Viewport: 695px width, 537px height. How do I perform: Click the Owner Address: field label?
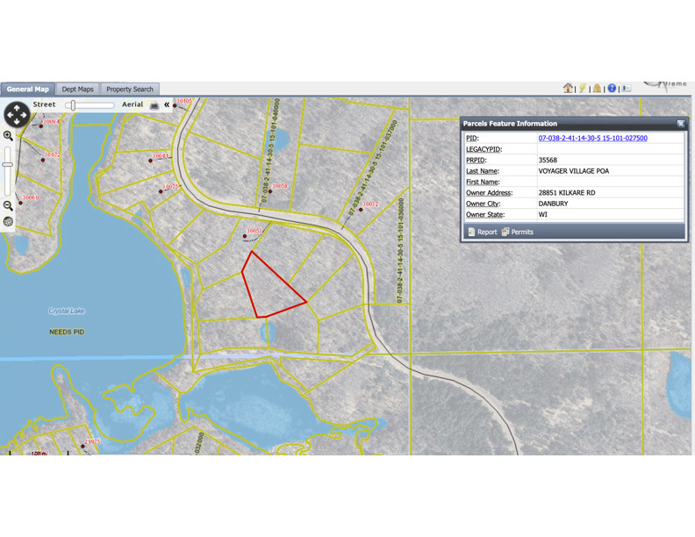click(489, 193)
